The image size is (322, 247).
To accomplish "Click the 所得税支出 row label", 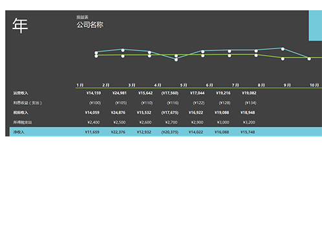I will pyautogui.click(x=23, y=122).
